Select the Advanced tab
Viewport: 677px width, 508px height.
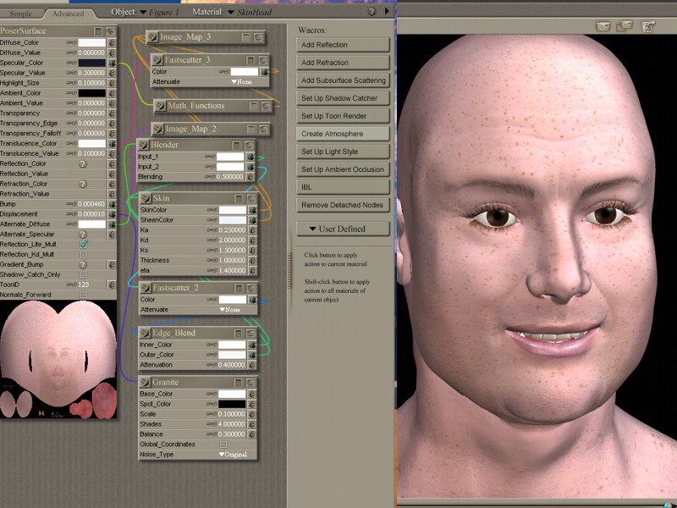(69, 14)
